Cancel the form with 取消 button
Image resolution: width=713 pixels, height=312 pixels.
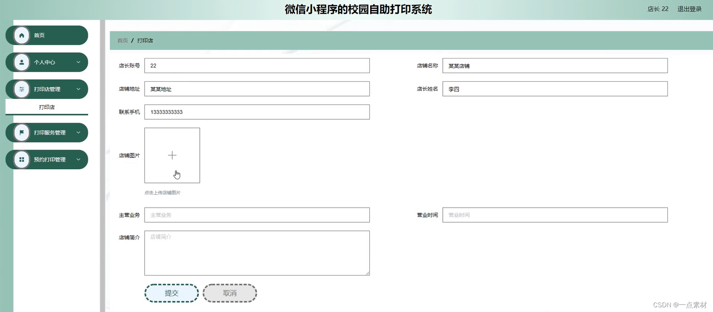[x=230, y=293]
